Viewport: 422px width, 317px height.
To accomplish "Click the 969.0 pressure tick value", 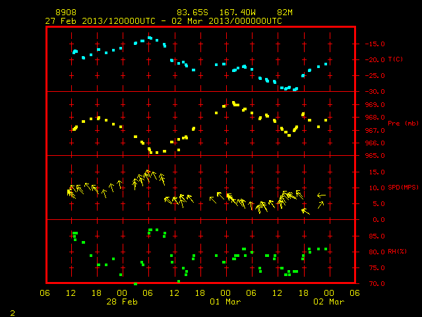I will (375, 104).
